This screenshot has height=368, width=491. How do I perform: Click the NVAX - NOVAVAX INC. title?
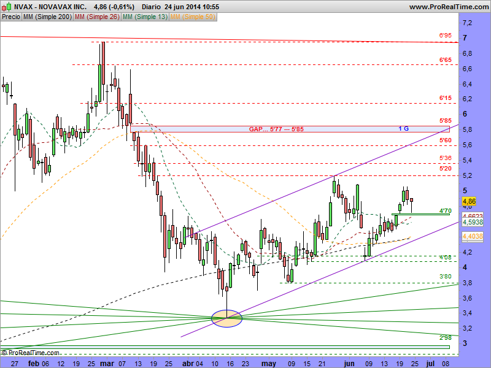(50, 7)
